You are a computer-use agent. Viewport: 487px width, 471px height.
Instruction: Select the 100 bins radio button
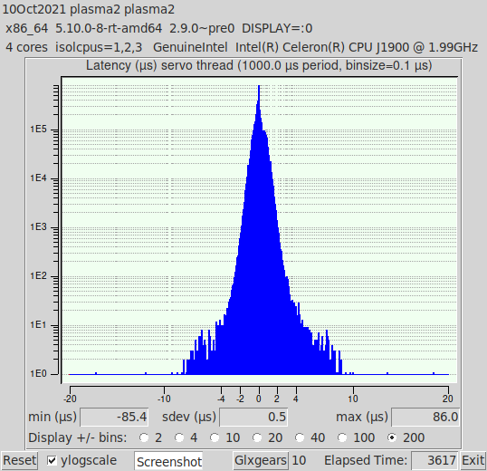click(342, 437)
